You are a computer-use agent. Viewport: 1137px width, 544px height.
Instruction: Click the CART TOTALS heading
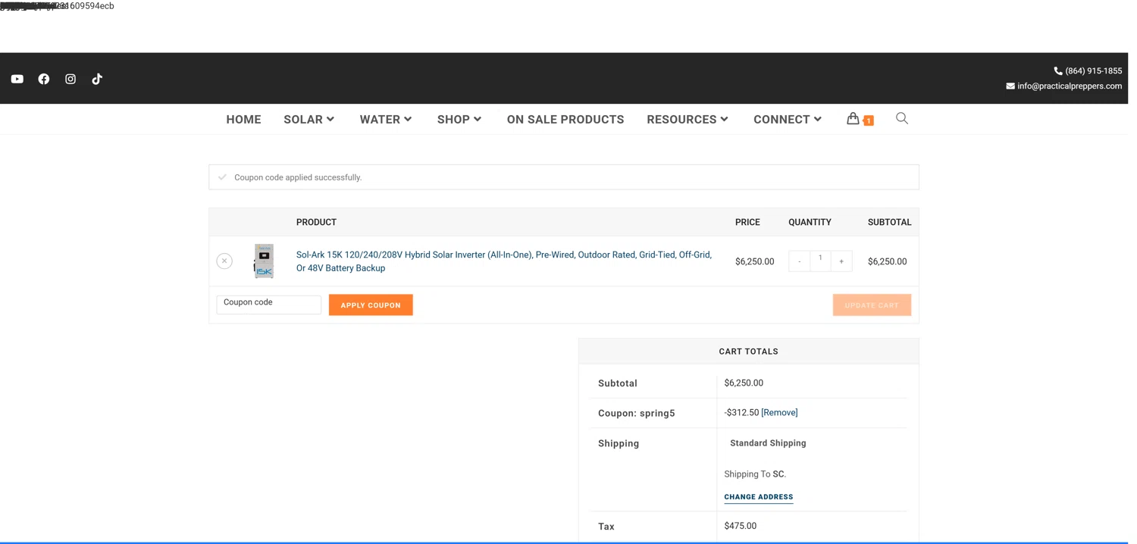click(x=748, y=352)
